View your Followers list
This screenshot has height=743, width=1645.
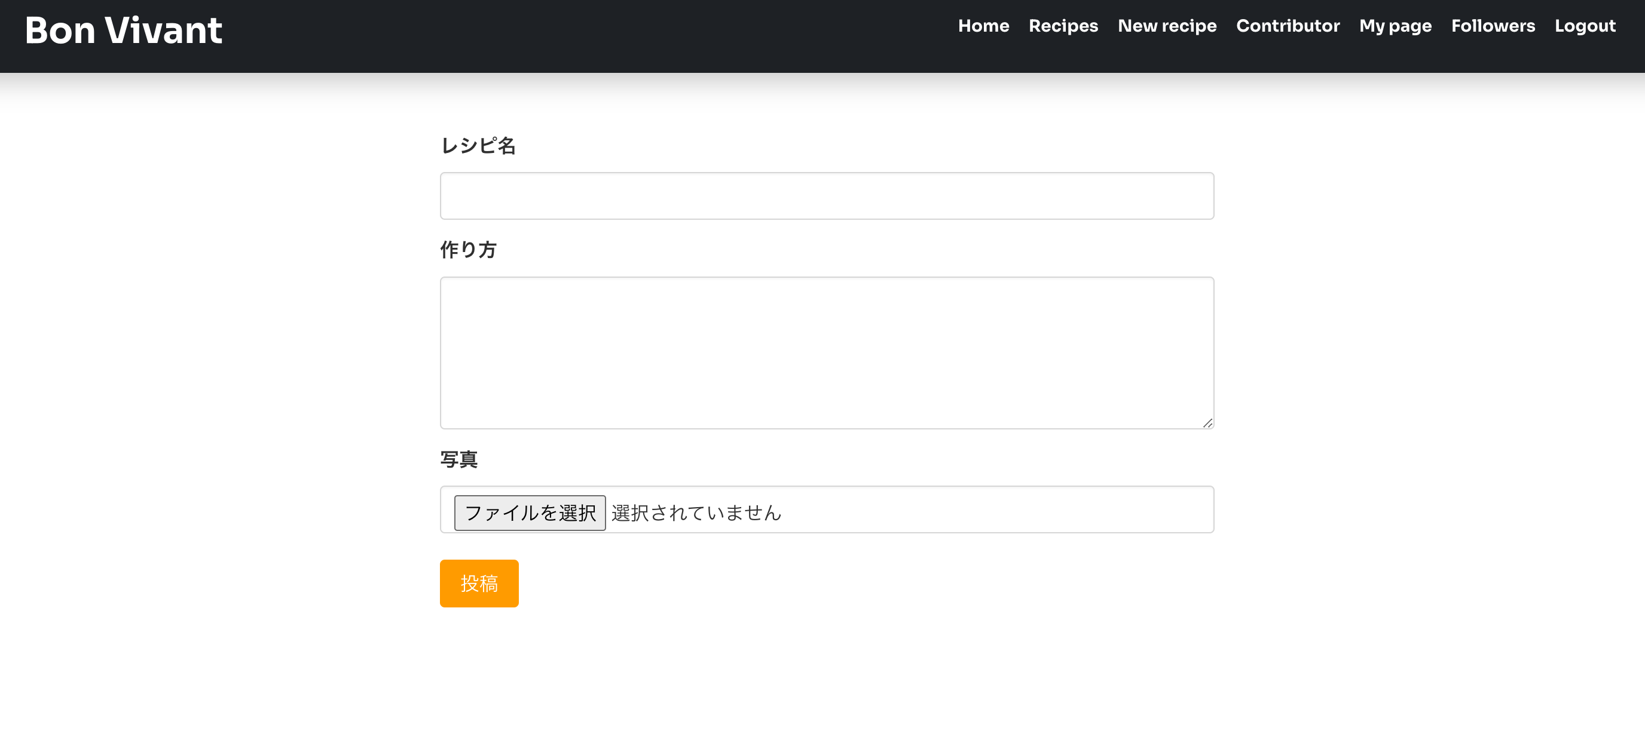(1493, 26)
